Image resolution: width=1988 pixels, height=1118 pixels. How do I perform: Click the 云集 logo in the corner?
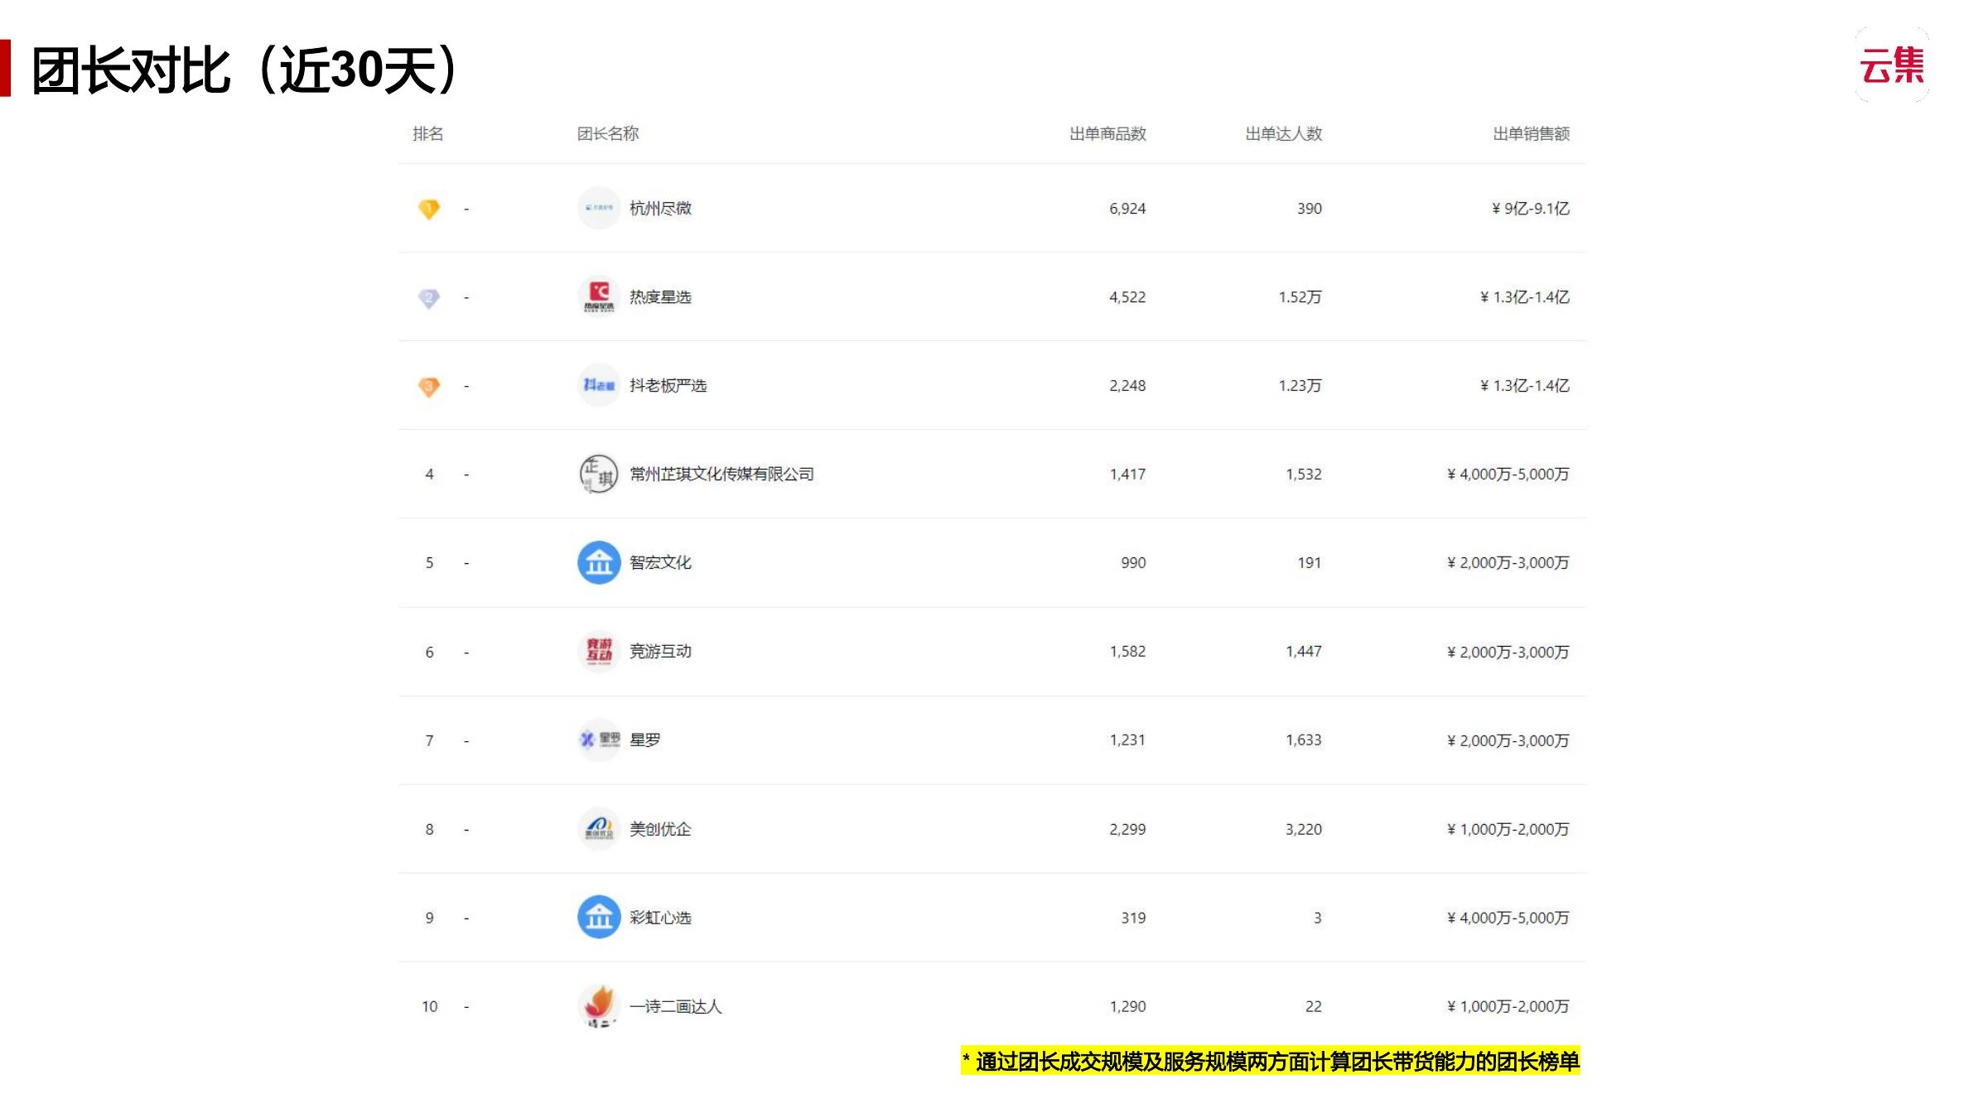coord(1892,65)
